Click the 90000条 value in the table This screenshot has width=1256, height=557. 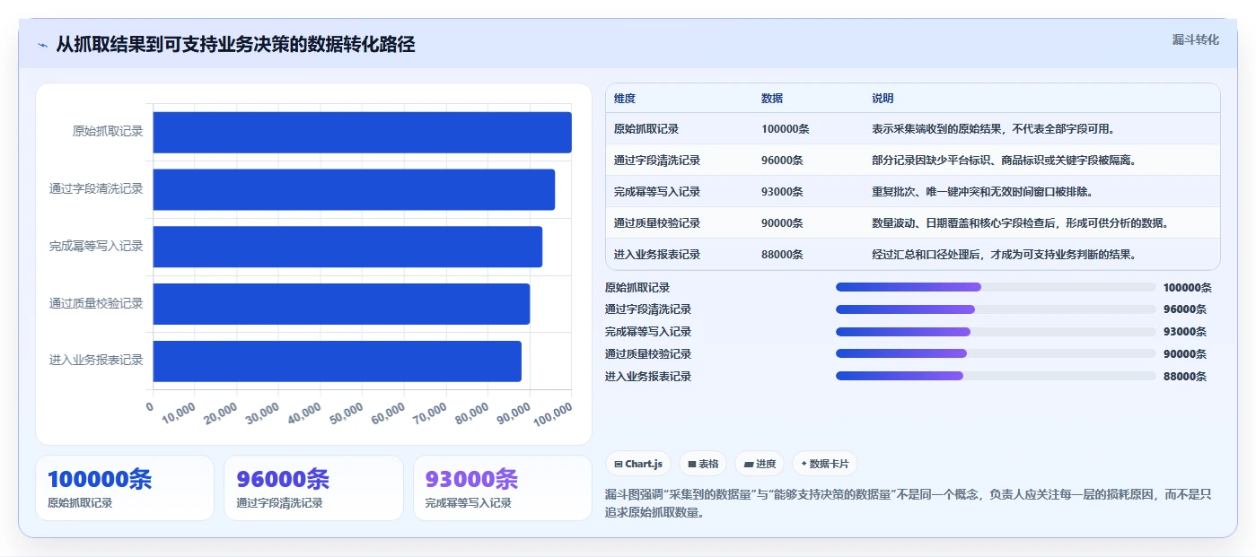(x=783, y=223)
